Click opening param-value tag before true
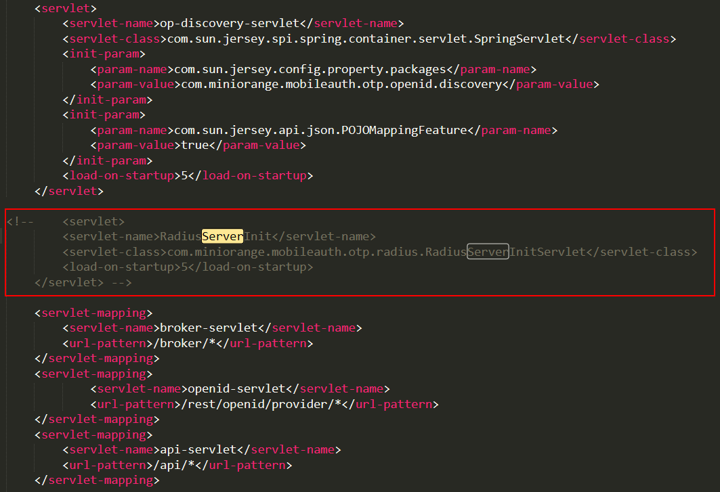This screenshot has width=720, height=492. pyautogui.click(x=136, y=146)
